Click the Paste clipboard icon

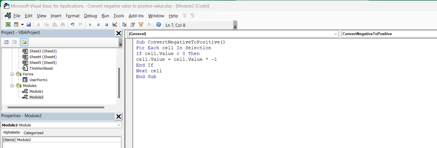54,25
